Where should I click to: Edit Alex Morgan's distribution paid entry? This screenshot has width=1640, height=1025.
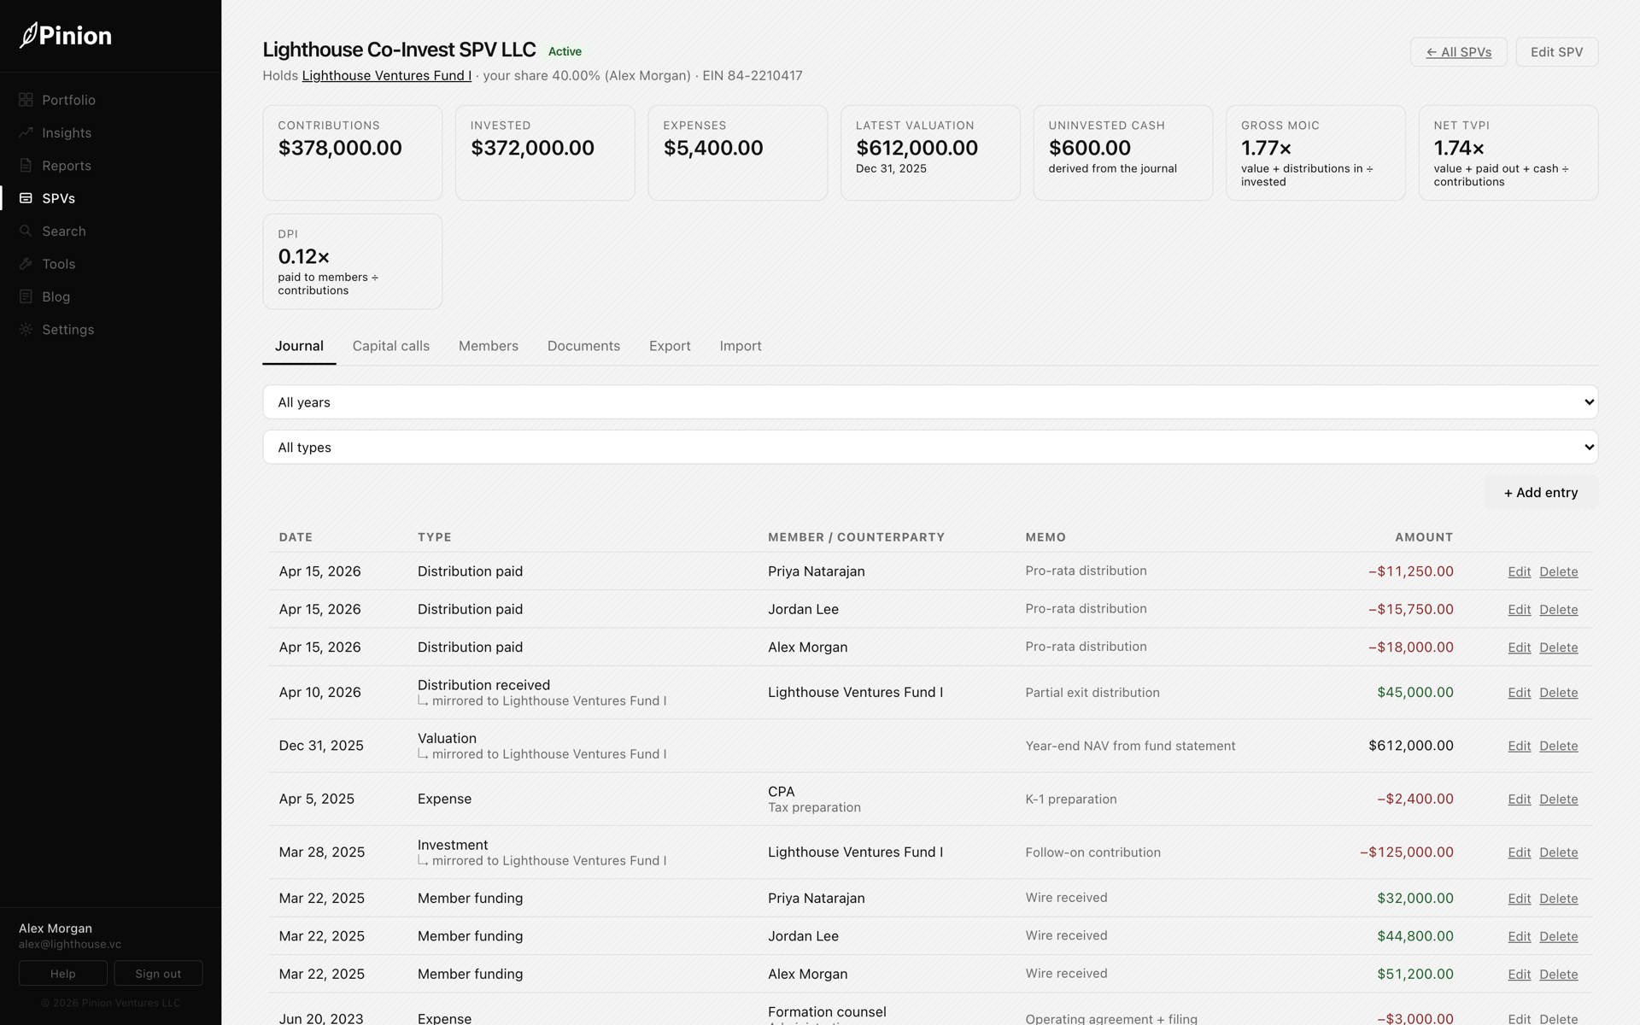click(x=1519, y=647)
